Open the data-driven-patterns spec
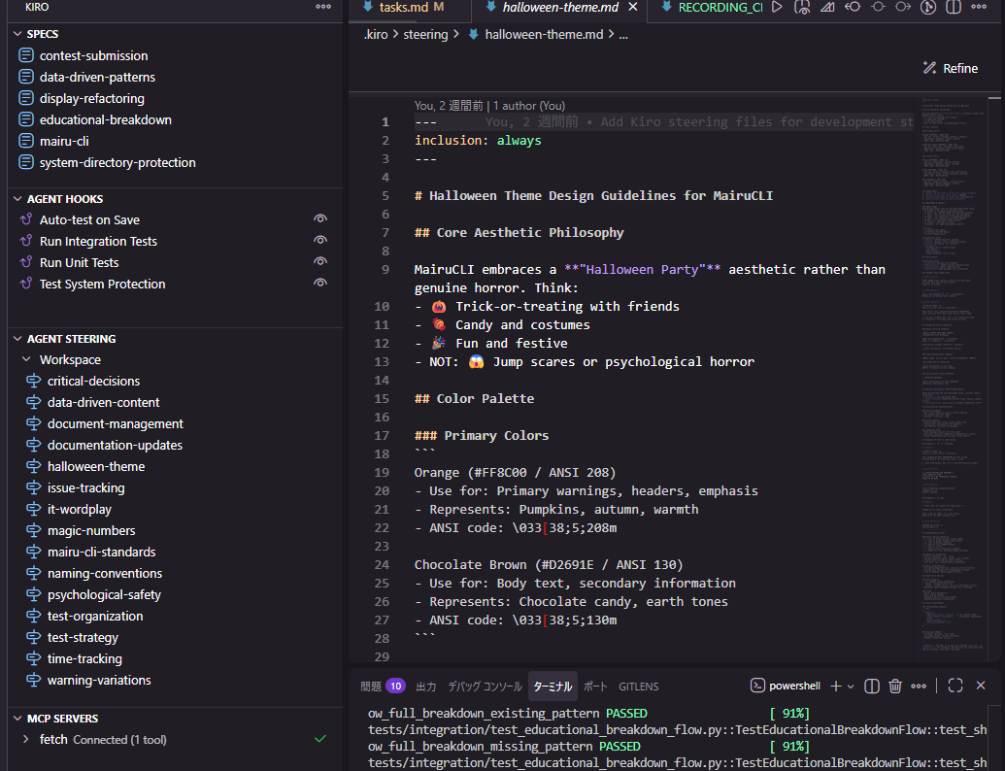The height and width of the screenshot is (771, 1005). [x=97, y=77]
